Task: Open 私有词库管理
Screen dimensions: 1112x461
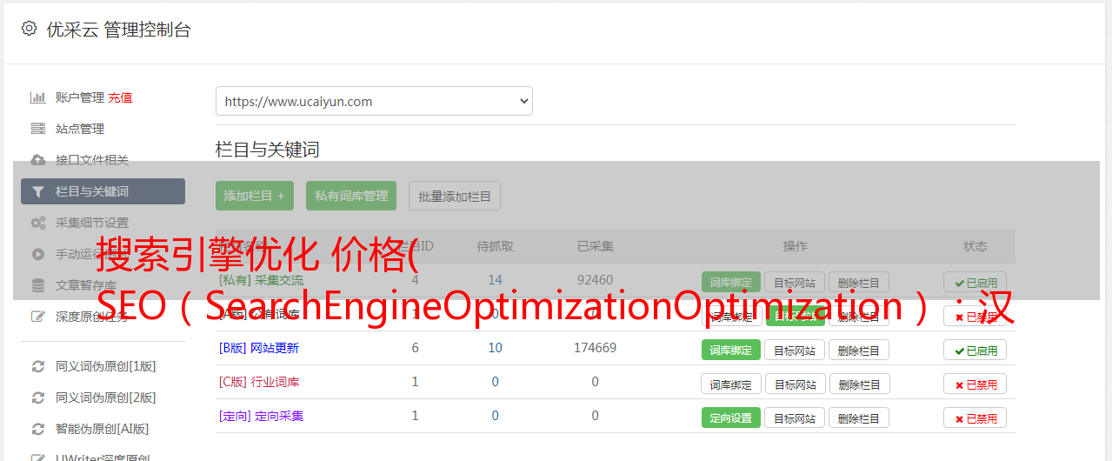Action: (351, 196)
